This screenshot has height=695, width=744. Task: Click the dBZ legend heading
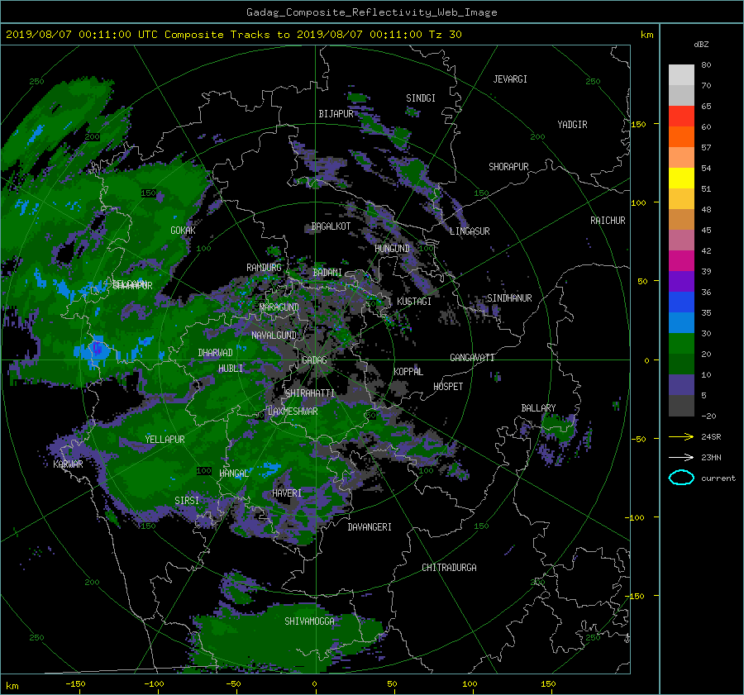[x=701, y=45]
